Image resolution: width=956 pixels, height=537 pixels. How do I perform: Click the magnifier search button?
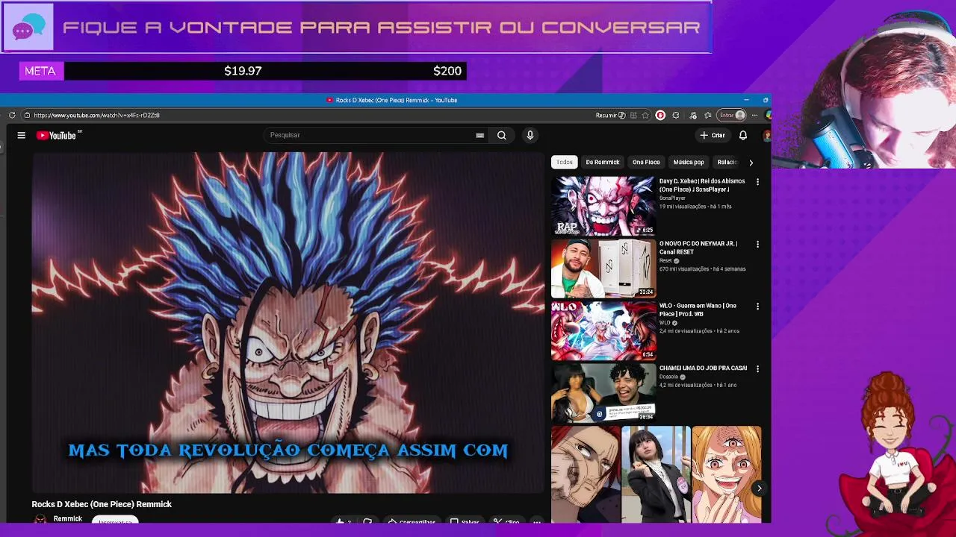[502, 135]
